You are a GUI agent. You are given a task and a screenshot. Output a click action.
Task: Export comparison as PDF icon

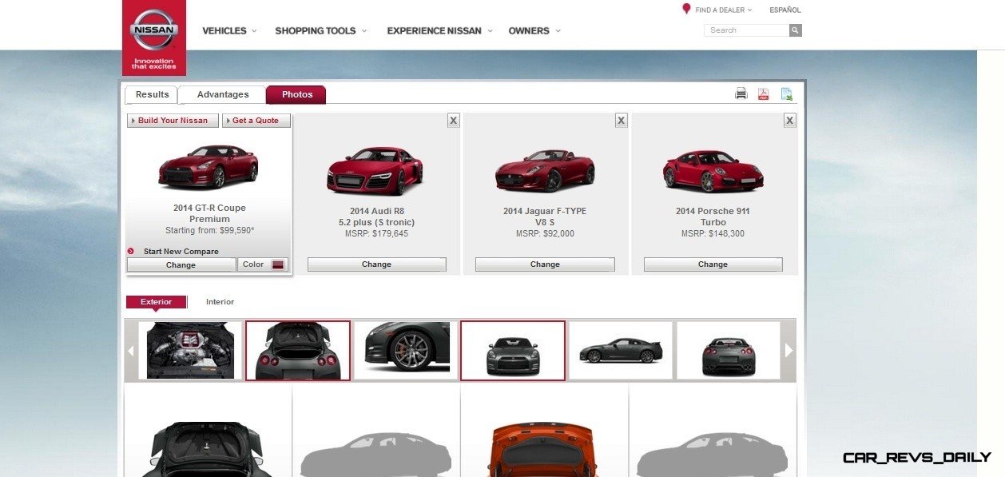pyautogui.click(x=764, y=94)
